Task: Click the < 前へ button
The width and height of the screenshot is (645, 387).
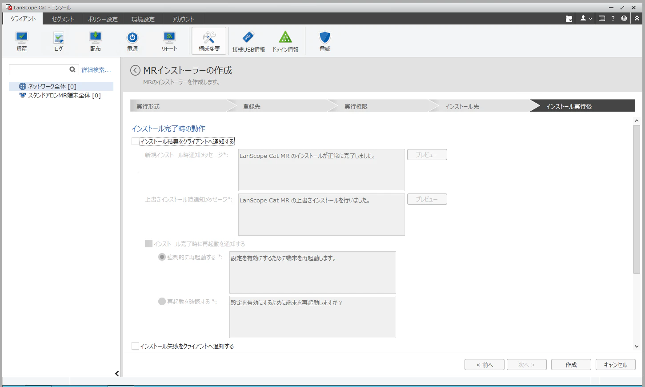Action: 485,365
